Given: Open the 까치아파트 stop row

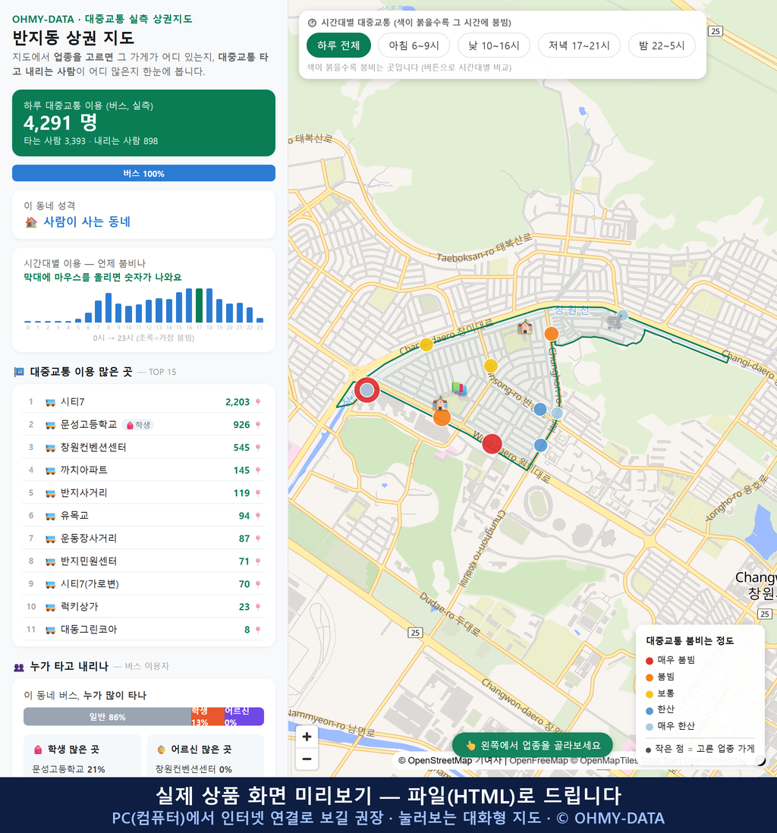Looking at the screenshot, I should click(143, 470).
